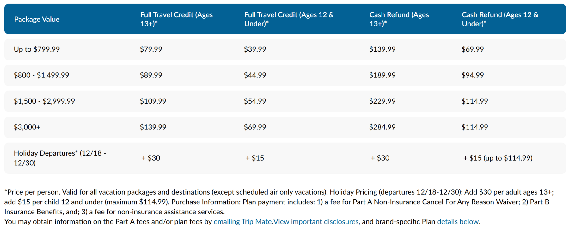
Task: Select the Package Value column header
Action: [37, 19]
